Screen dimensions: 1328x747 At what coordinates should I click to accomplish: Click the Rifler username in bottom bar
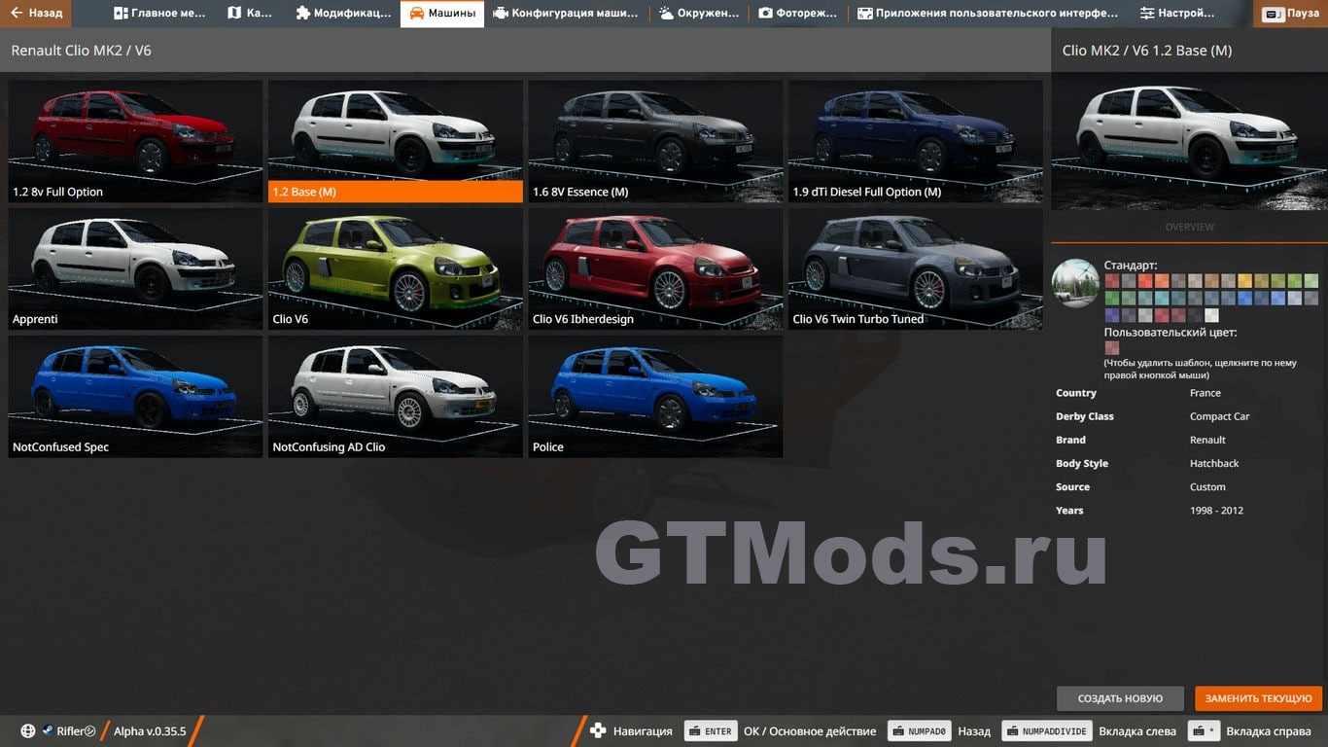point(76,731)
